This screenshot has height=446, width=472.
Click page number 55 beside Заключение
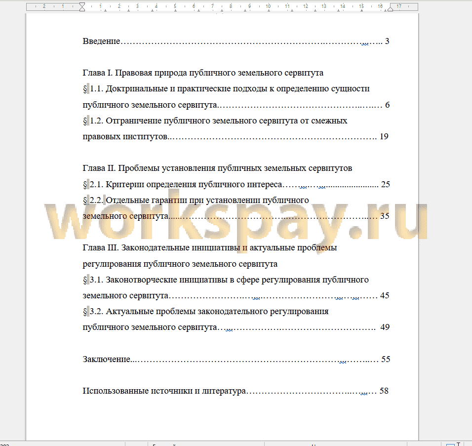click(386, 359)
